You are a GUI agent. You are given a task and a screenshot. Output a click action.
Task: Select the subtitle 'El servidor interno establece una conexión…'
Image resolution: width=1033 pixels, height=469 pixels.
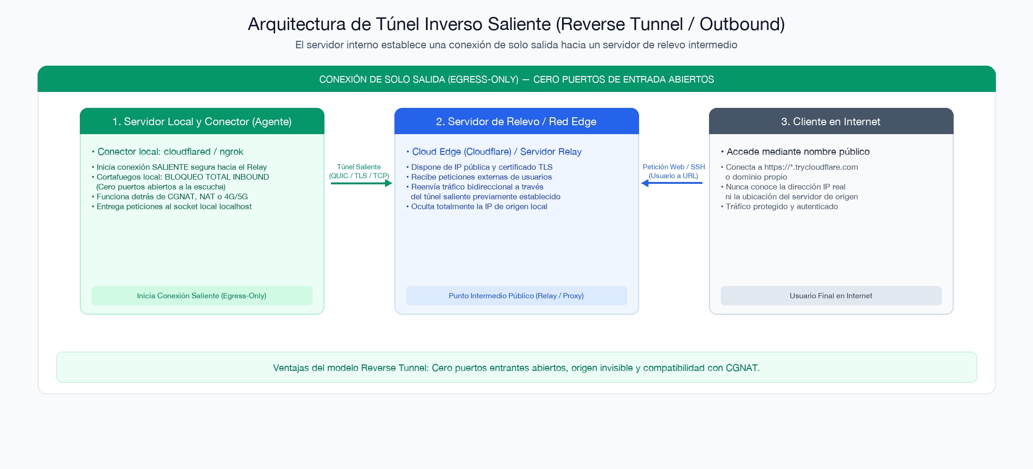516,45
